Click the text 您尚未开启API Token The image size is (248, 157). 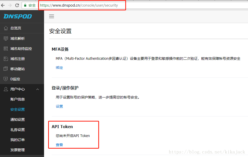73,136
